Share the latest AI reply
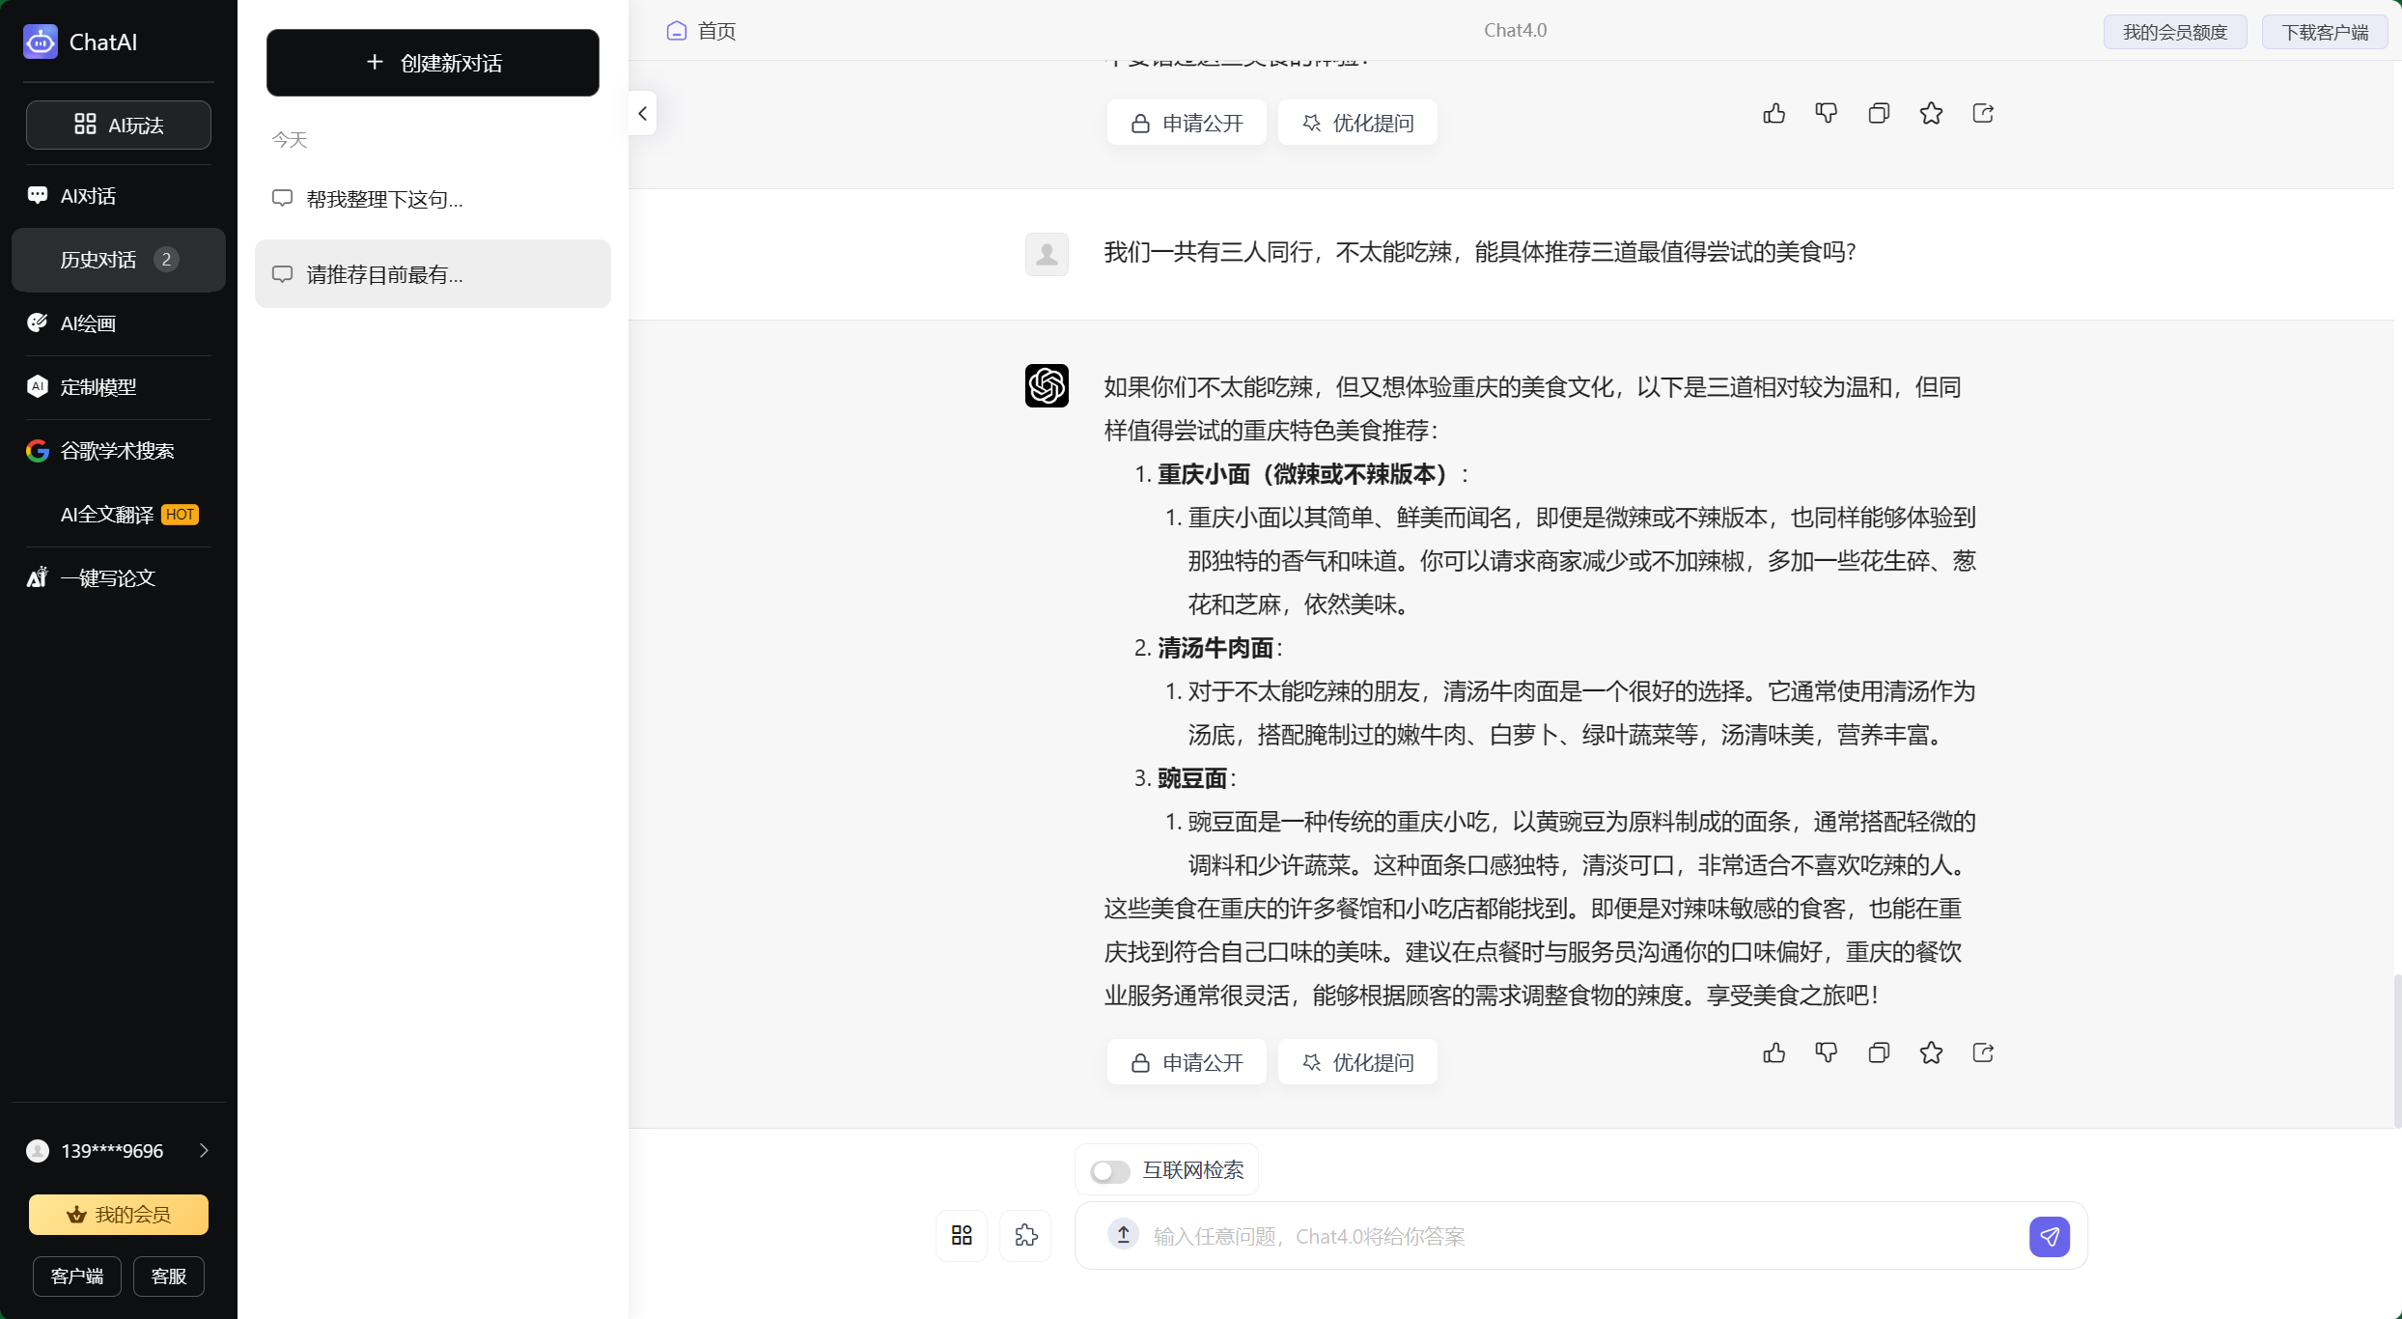Image resolution: width=2402 pixels, height=1319 pixels. [1983, 1053]
